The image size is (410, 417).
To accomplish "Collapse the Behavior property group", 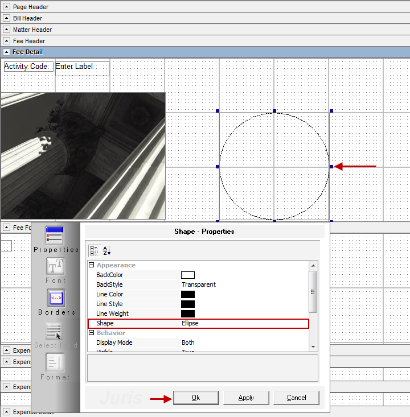I will click(91, 333).
